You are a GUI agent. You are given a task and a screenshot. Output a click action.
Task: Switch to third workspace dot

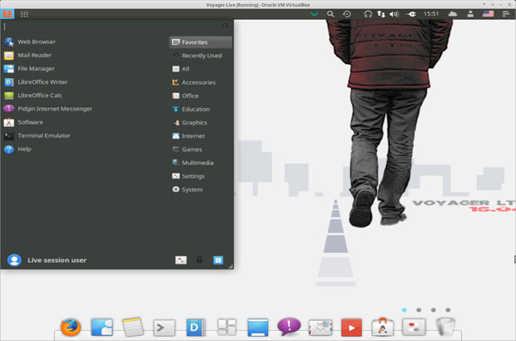434,309
